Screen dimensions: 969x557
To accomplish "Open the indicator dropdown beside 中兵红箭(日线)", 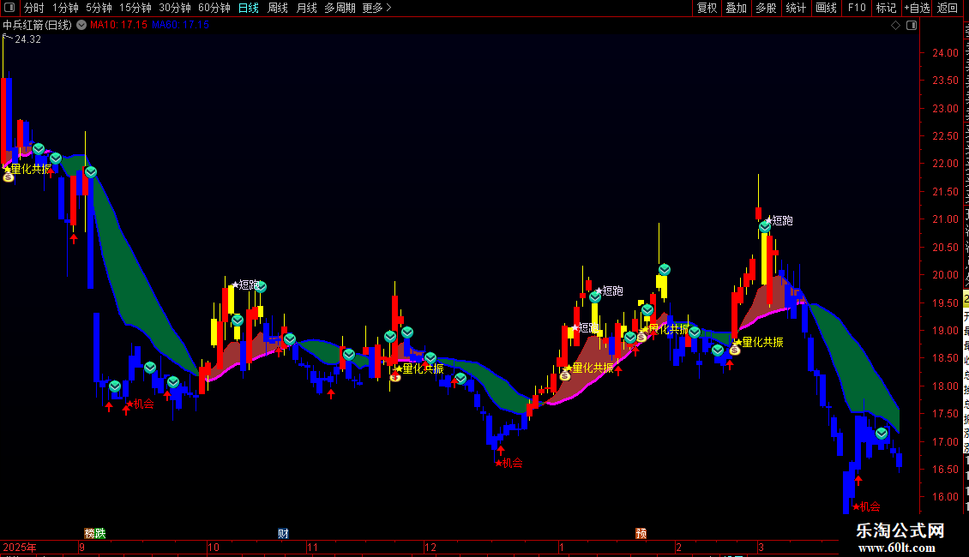I will pyautogui.click(x=81, y=26).
